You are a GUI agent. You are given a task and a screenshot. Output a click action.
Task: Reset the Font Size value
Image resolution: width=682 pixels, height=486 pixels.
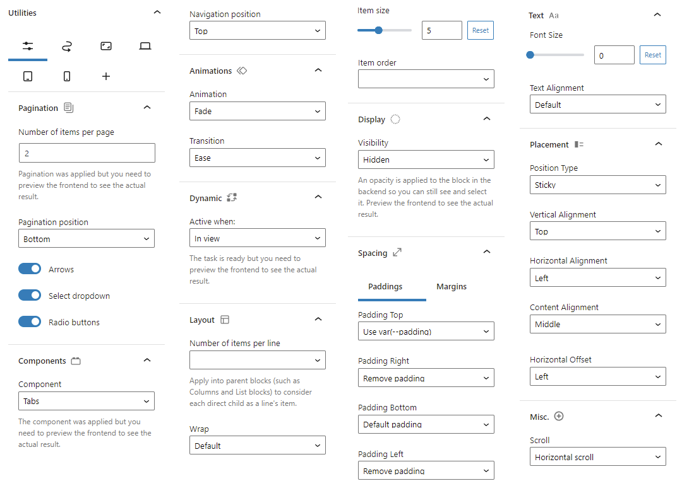[653, 55]
